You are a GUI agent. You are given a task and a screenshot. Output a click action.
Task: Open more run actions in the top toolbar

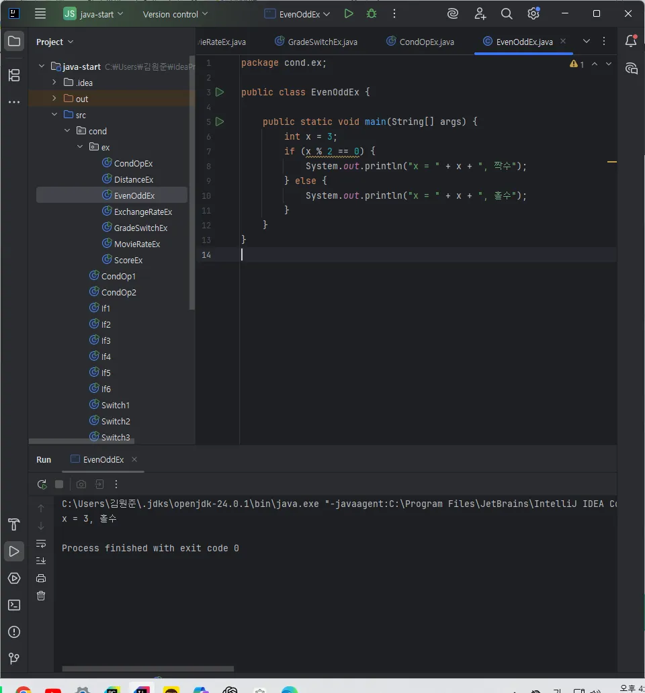pyautogui.click(x=394, y=13)
